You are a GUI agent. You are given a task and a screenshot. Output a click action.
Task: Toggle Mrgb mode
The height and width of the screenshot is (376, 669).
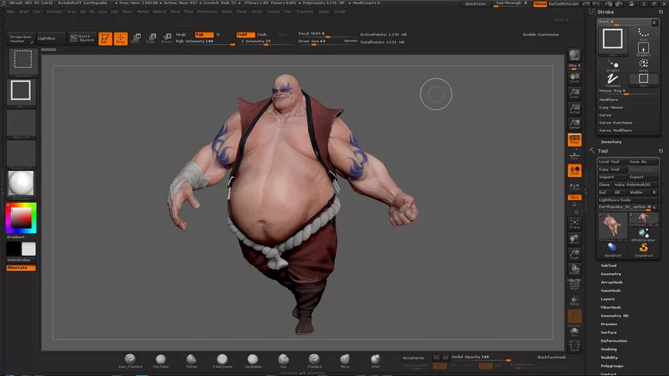(181, 35)
